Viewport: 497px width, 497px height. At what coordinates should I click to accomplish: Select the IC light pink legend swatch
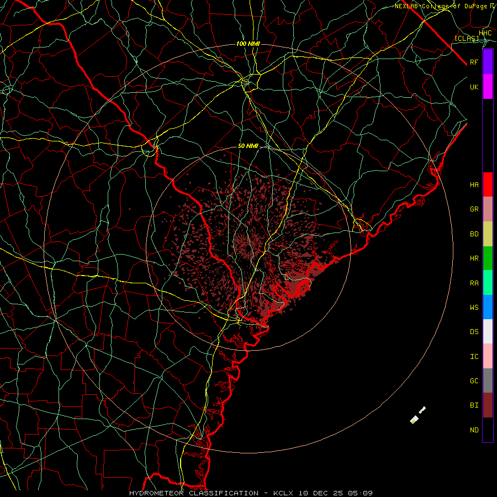click(x=488, y=356)
